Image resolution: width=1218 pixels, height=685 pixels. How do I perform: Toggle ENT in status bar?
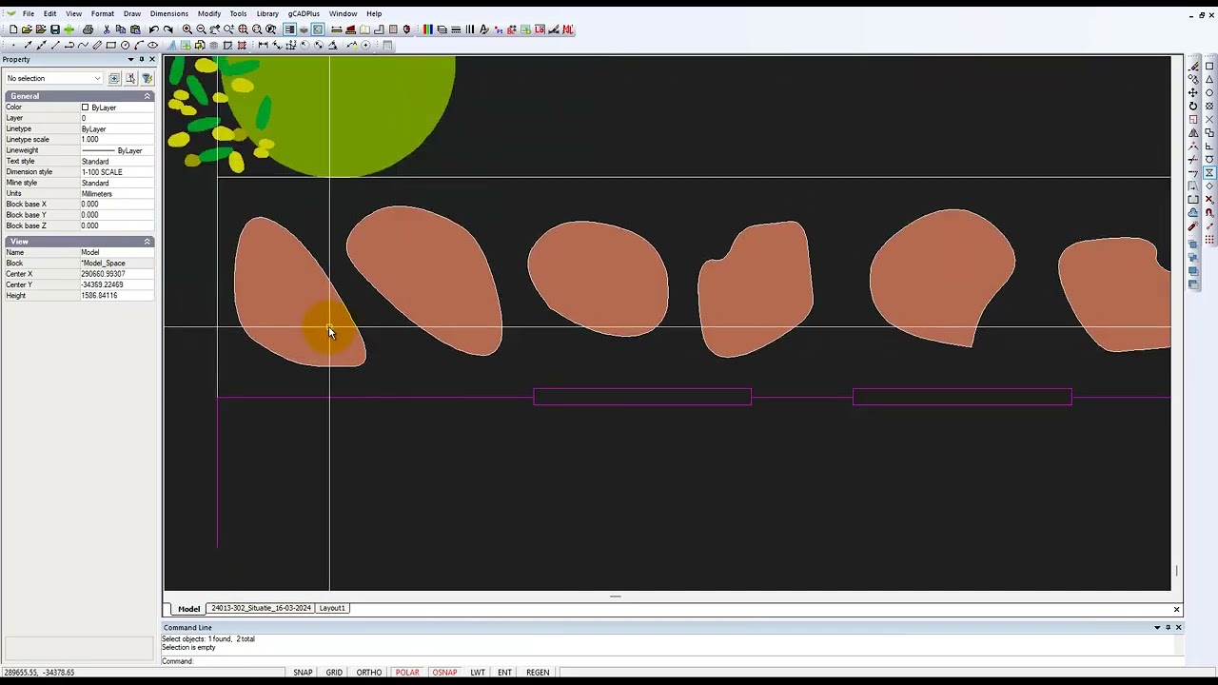(504, 673)
